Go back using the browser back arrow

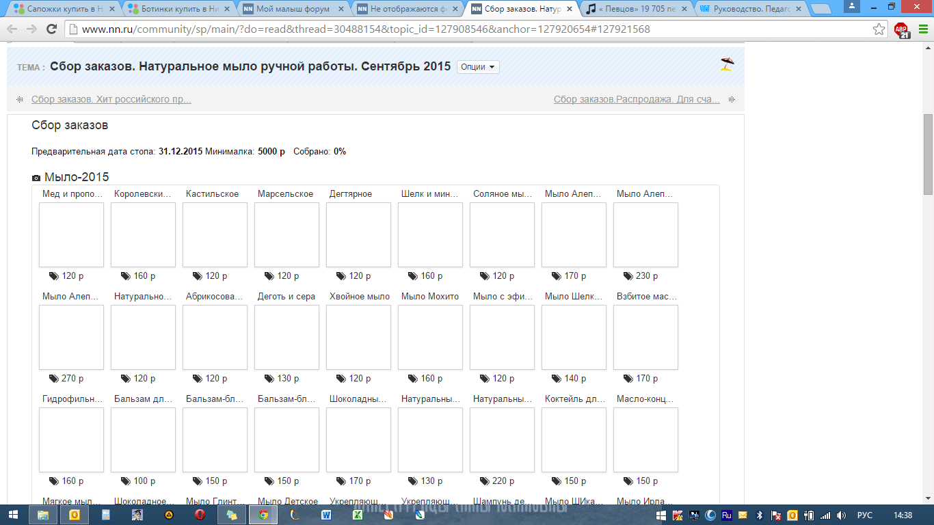click(12, 29)
